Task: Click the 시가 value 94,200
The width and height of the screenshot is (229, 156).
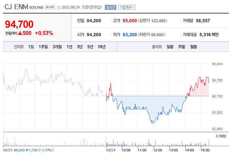Action: pyautogui.click(x=94, y=35)
